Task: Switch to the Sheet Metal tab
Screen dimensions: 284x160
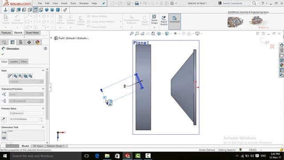Action: coord(32,32)
